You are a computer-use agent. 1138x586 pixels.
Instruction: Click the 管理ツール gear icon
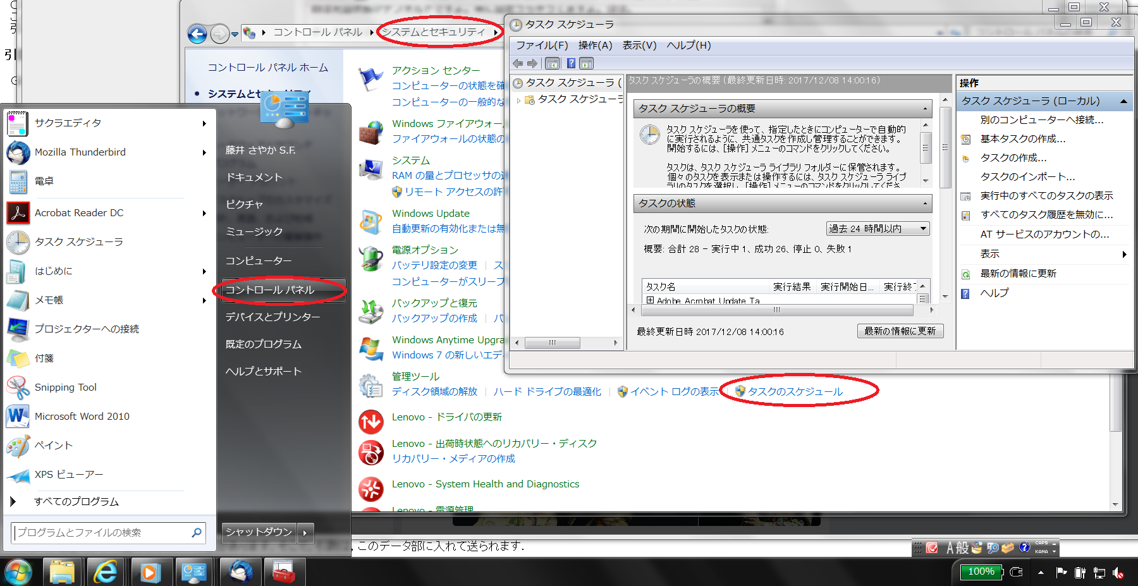(371, 385)
